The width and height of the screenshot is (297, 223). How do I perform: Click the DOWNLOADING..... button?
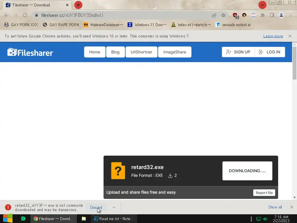point(247,171)
